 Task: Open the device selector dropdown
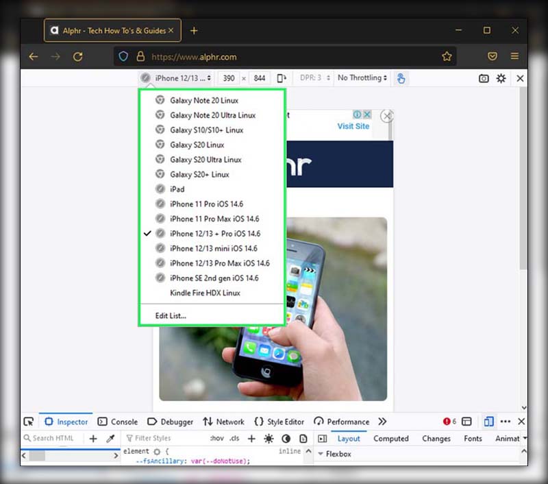(176, 78)
